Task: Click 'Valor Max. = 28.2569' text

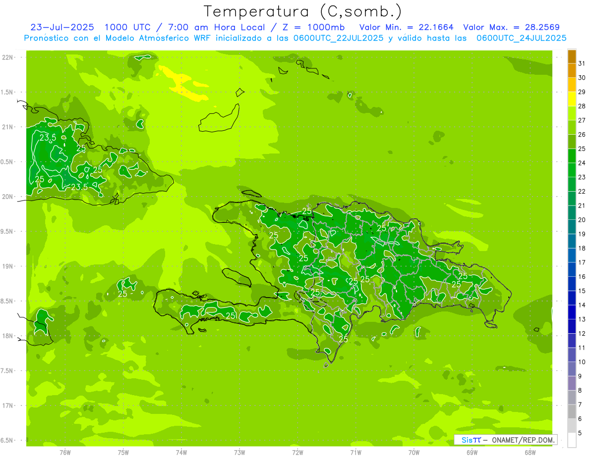Action: coord(512,27)
